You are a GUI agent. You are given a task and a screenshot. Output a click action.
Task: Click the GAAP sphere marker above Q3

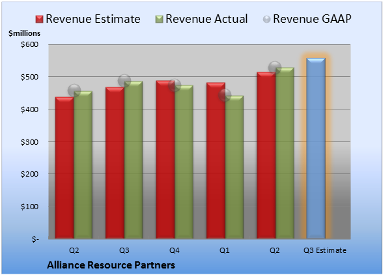[x=124, y=81]
